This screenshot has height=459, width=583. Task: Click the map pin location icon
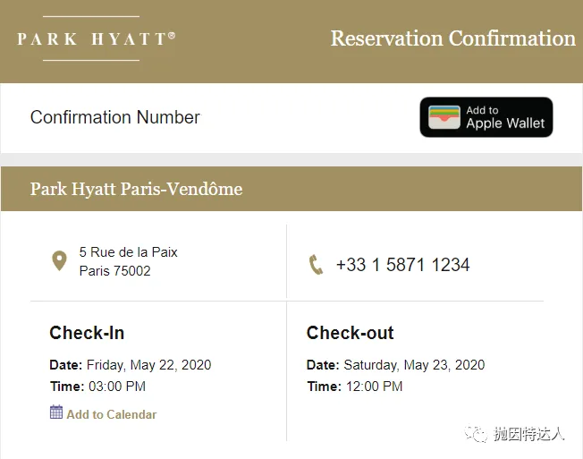point(59,260)
